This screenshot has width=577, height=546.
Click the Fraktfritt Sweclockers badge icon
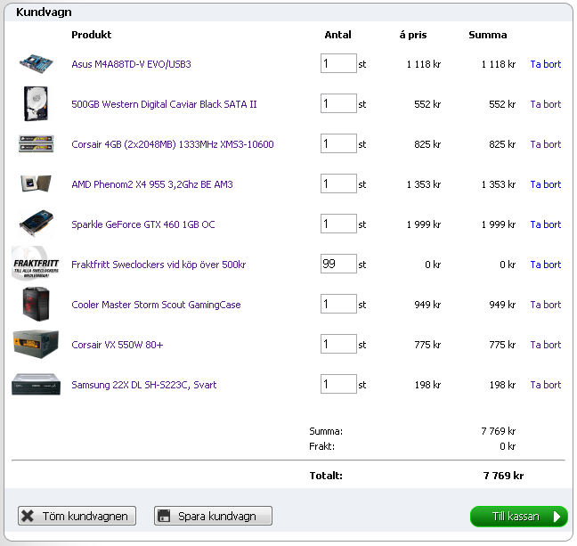(36, 265)
